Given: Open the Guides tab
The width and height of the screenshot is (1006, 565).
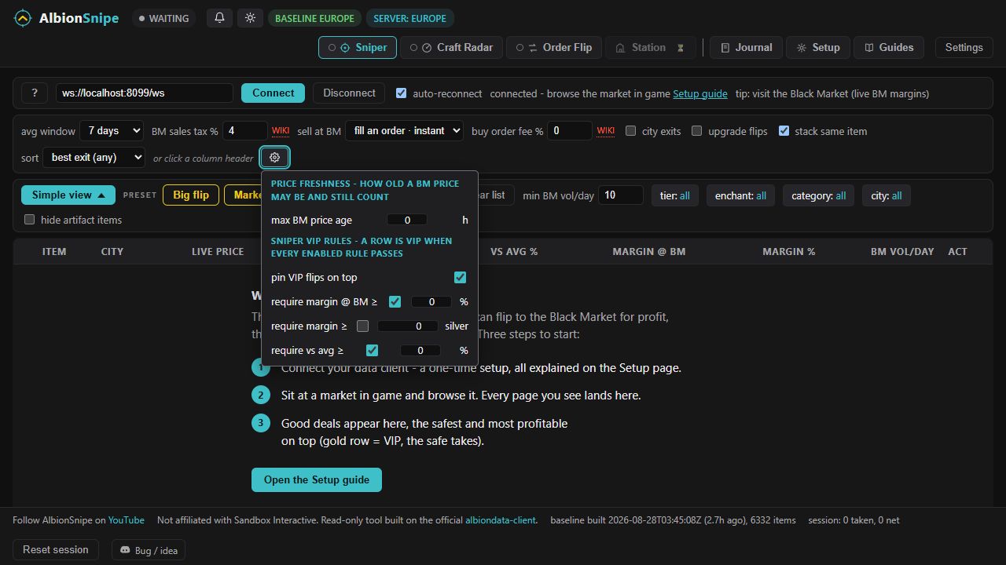Looking at the screenshot, I should click(x=889, y=47).
